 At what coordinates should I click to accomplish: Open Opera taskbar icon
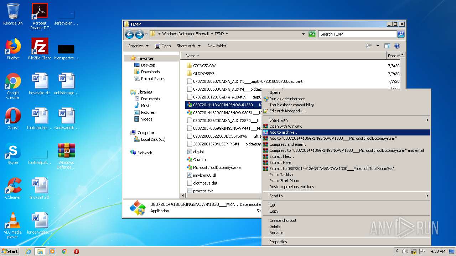pyautogui.click(x=76, y=251)
